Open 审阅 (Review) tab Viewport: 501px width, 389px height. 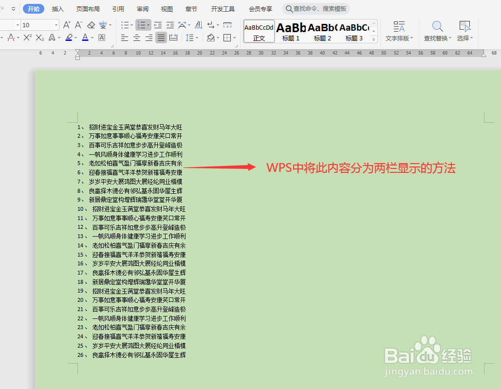[143, 9]
